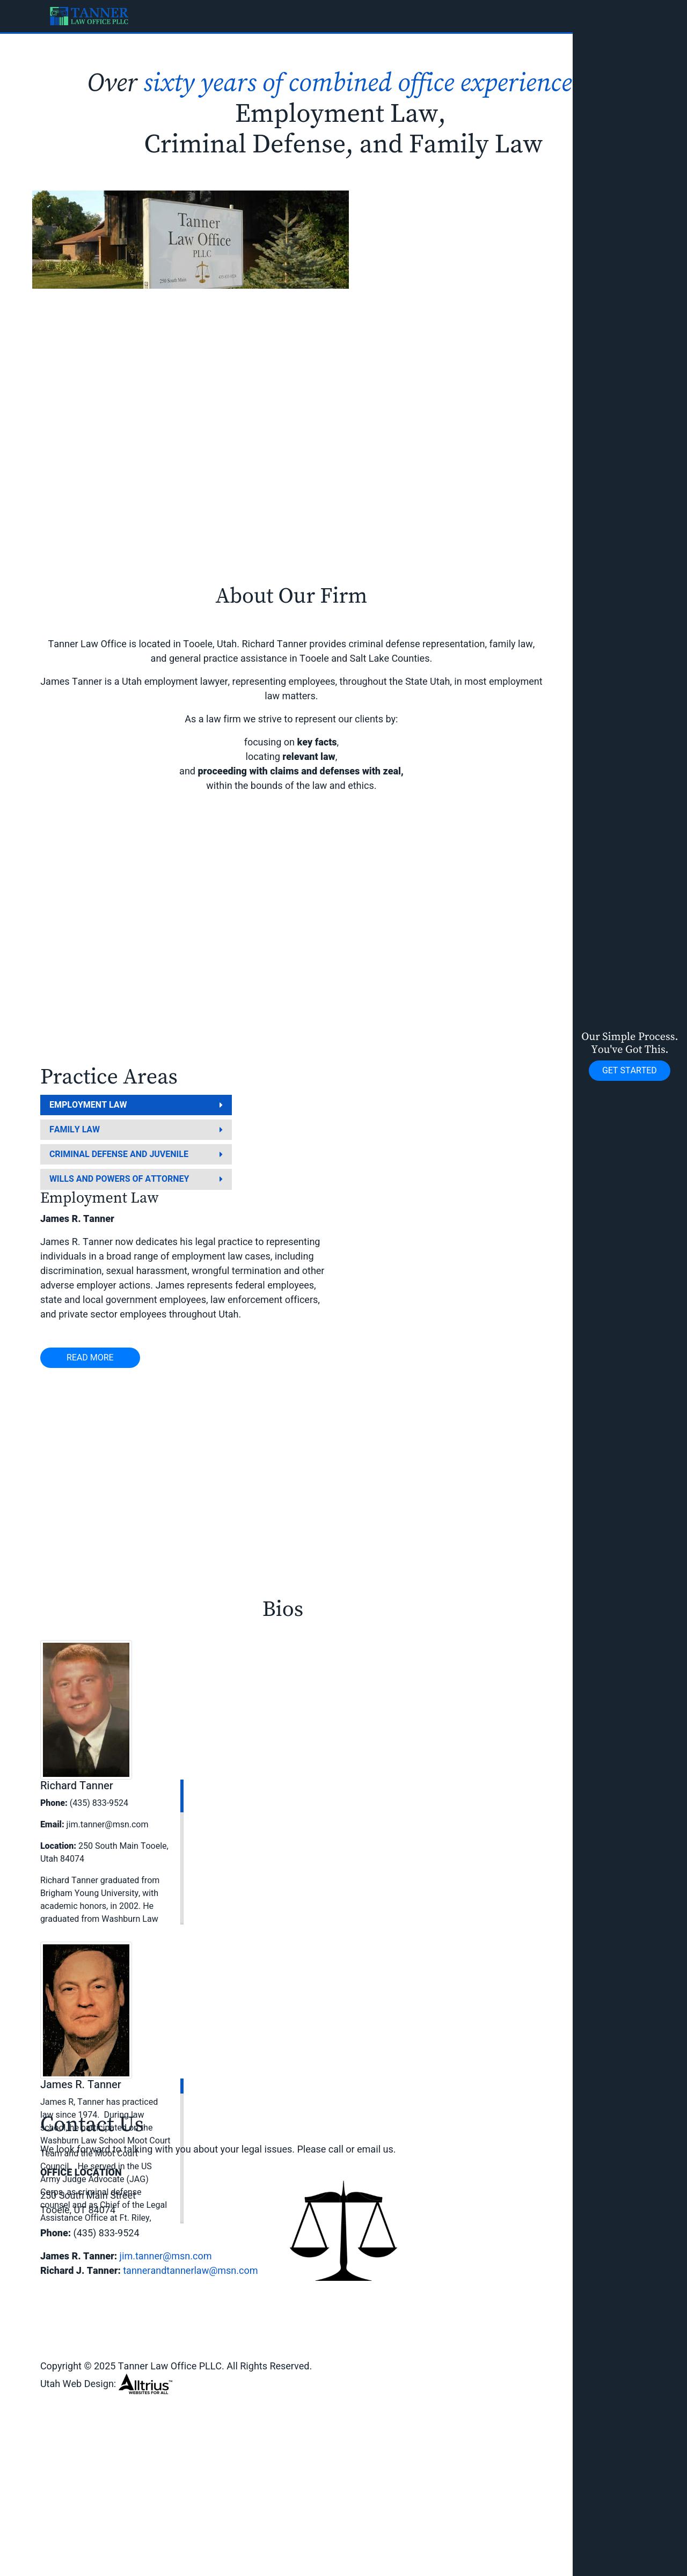Image resolution: width=687 pixels, height=2576 pixels.
Task: Click the Alltrius web design logo
Action: coord(145,2384)
